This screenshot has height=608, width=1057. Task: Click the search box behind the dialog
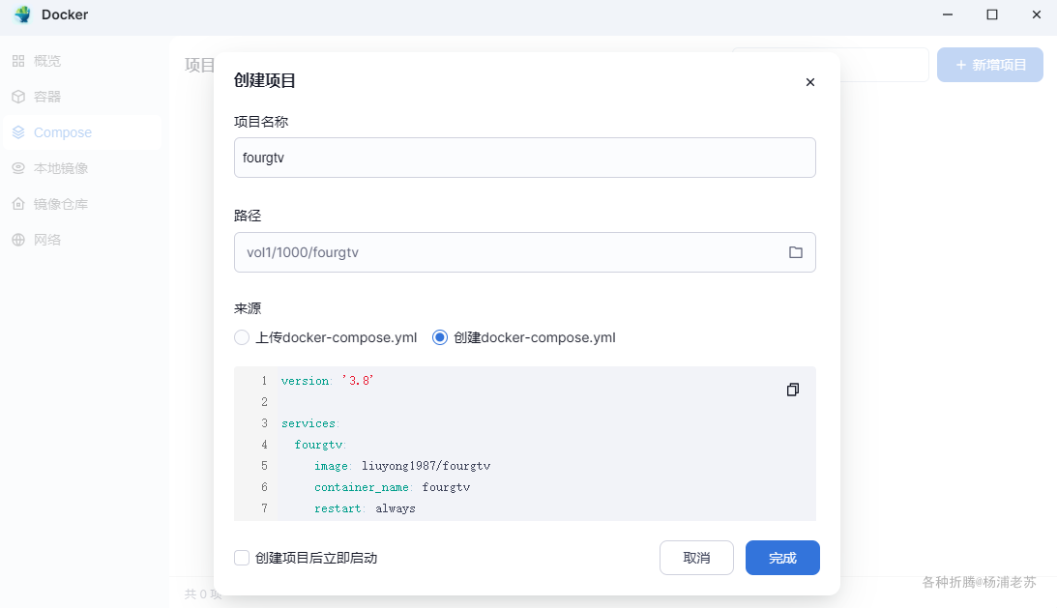[x=885, y=65]
